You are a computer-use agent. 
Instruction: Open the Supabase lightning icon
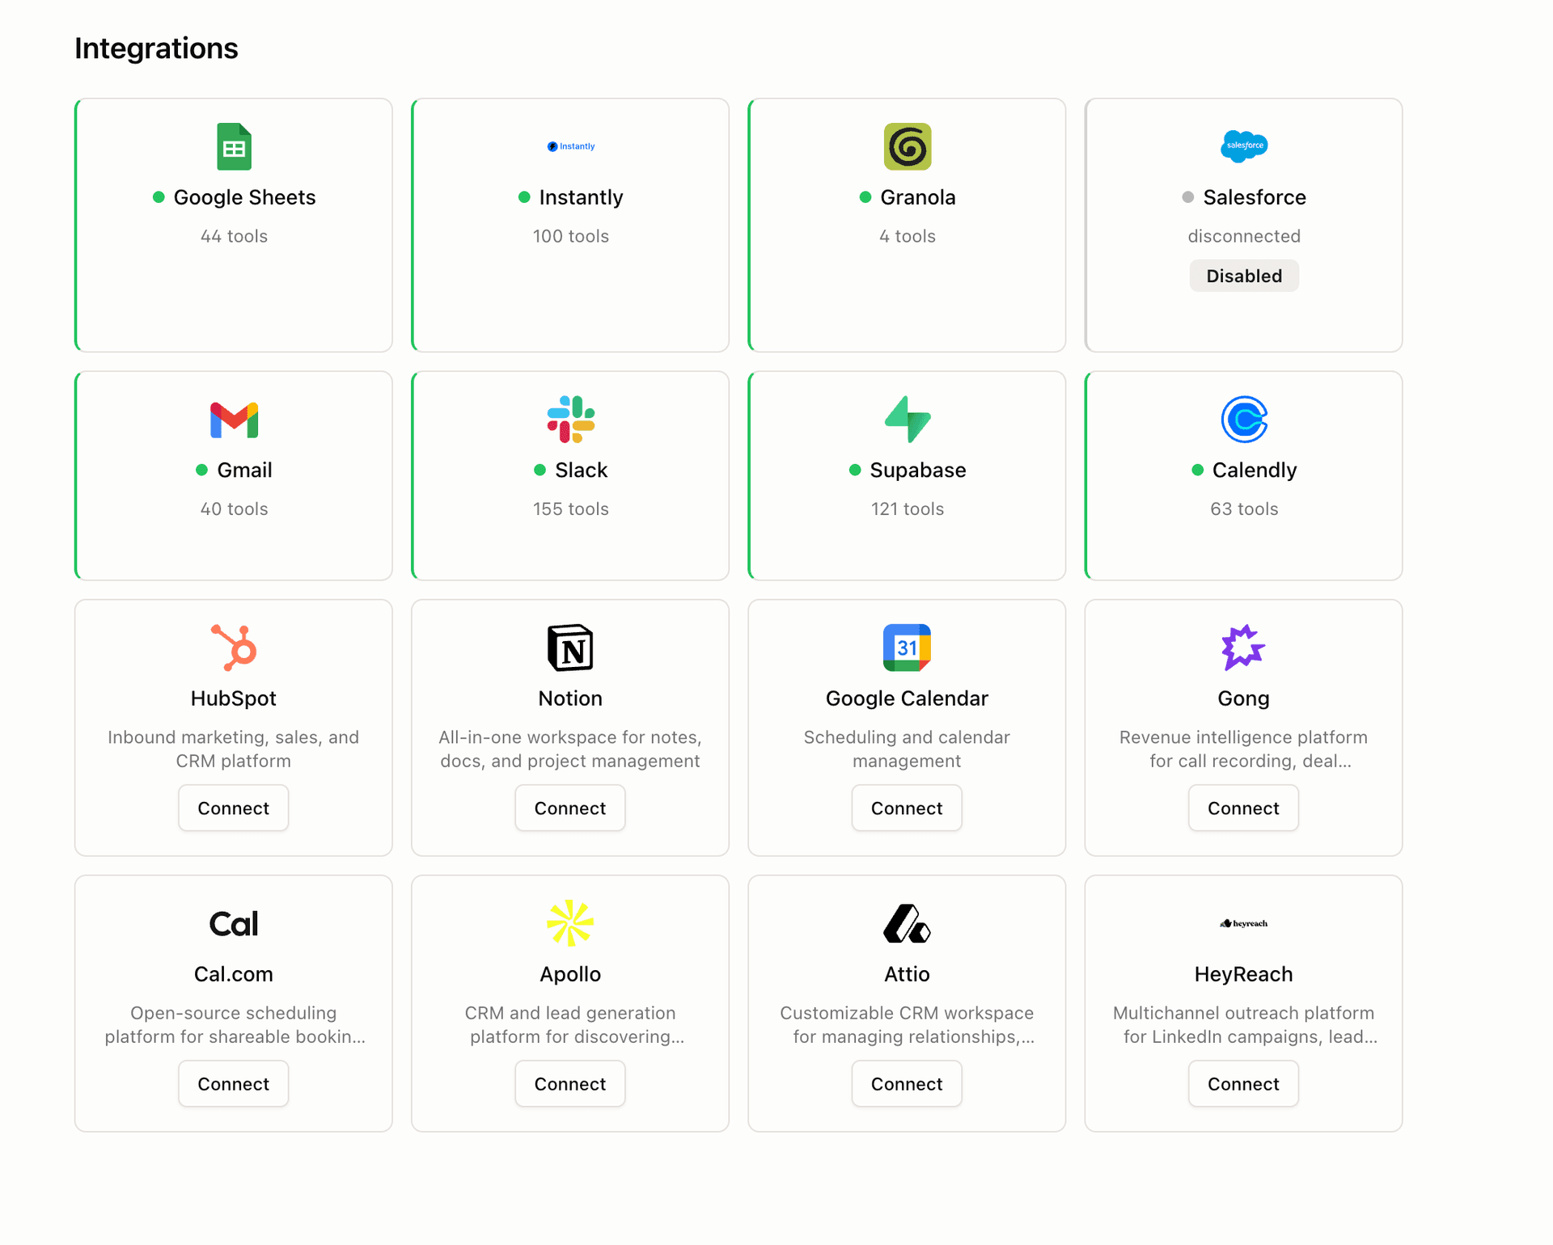pyautogui.click(x=907, y=420)
